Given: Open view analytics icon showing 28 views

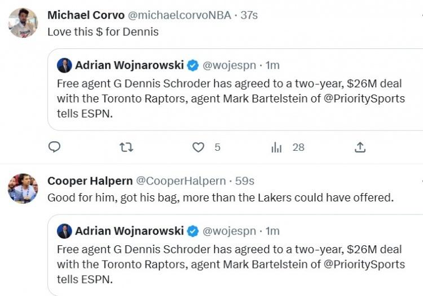Looking at the screenshot, I should pyautogui.click(x=276, y=147).
